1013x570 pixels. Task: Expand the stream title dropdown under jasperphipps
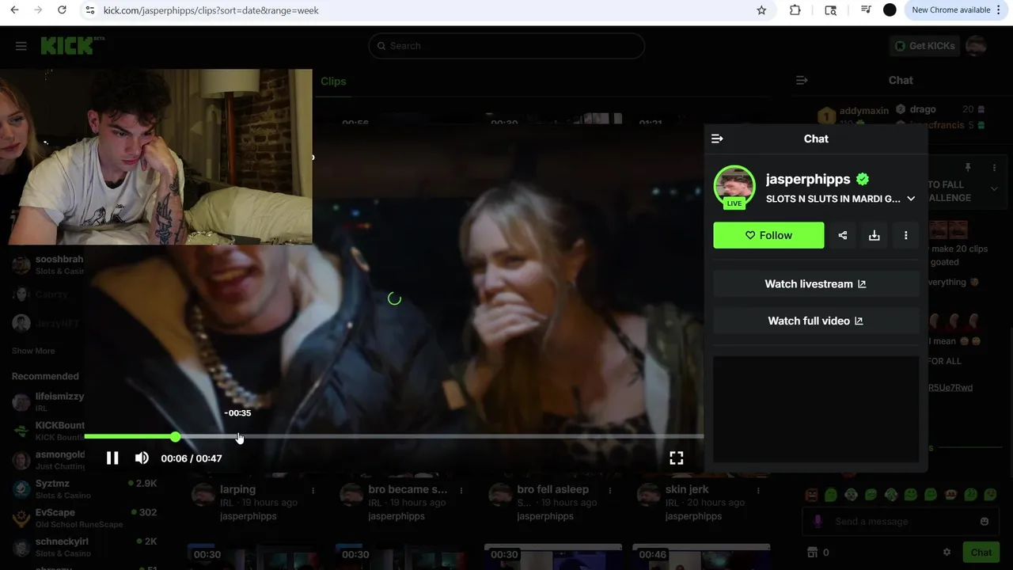coord(911,199)
